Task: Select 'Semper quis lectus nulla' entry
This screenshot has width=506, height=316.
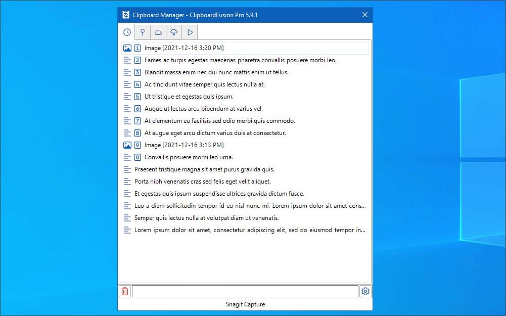Action: [206, 218]
